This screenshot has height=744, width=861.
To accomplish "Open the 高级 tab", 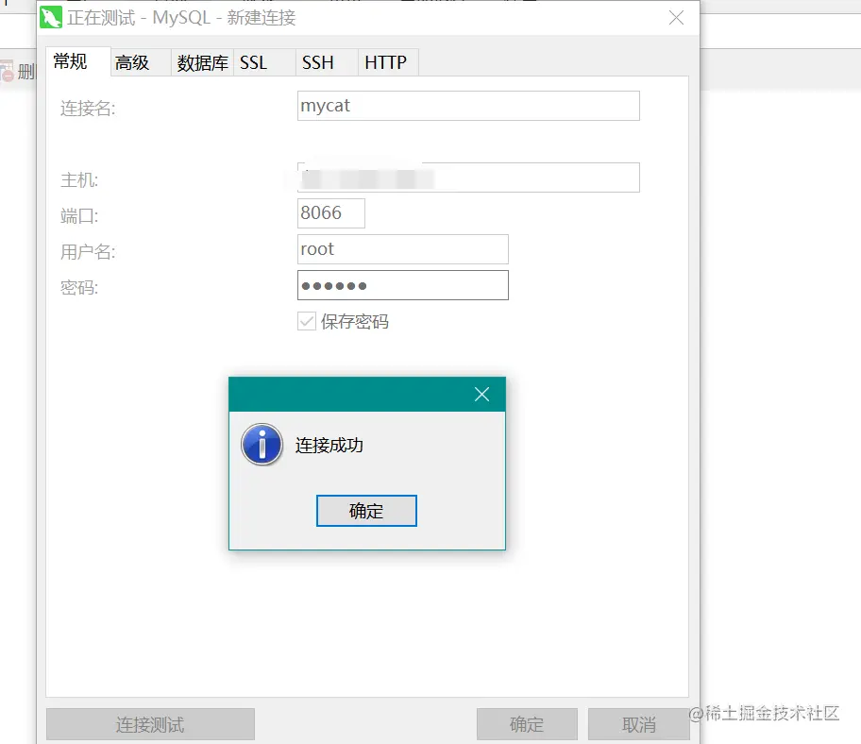I will point(141,62).
